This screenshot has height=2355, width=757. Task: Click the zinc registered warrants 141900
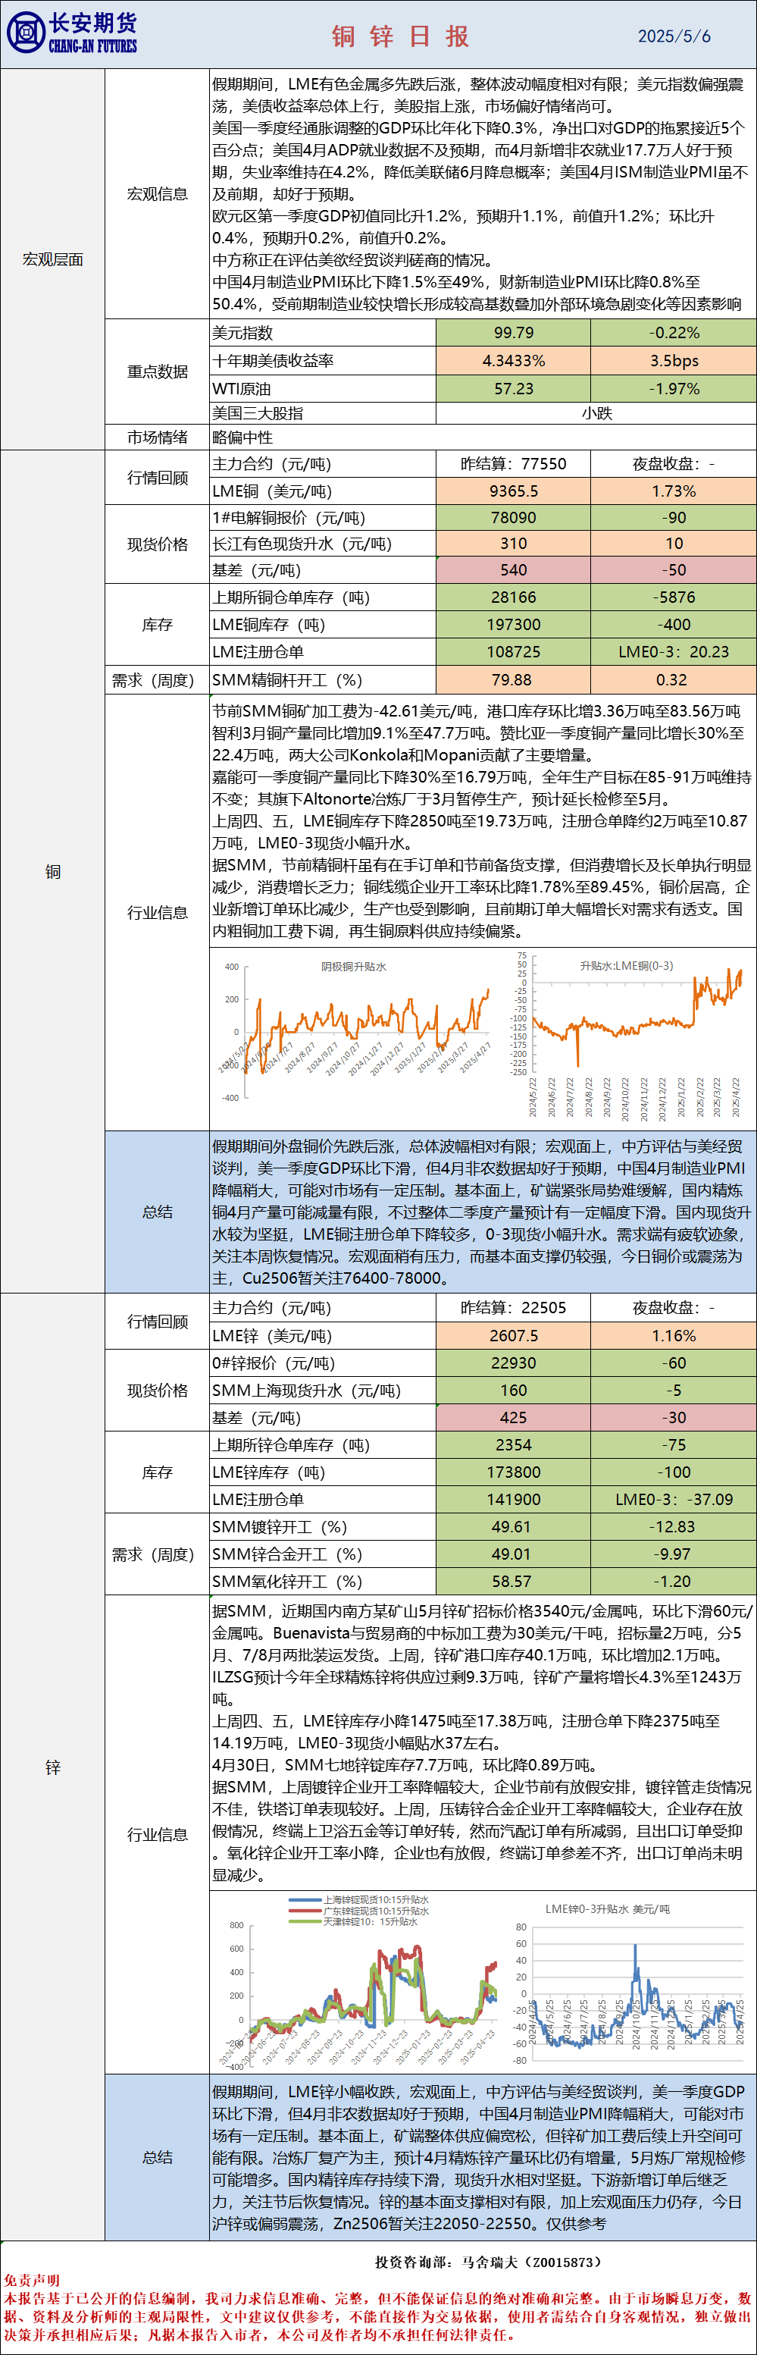point(513,1499)
